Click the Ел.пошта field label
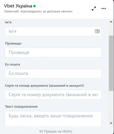The height and width of the screenshot is (134, 114). 13,64
